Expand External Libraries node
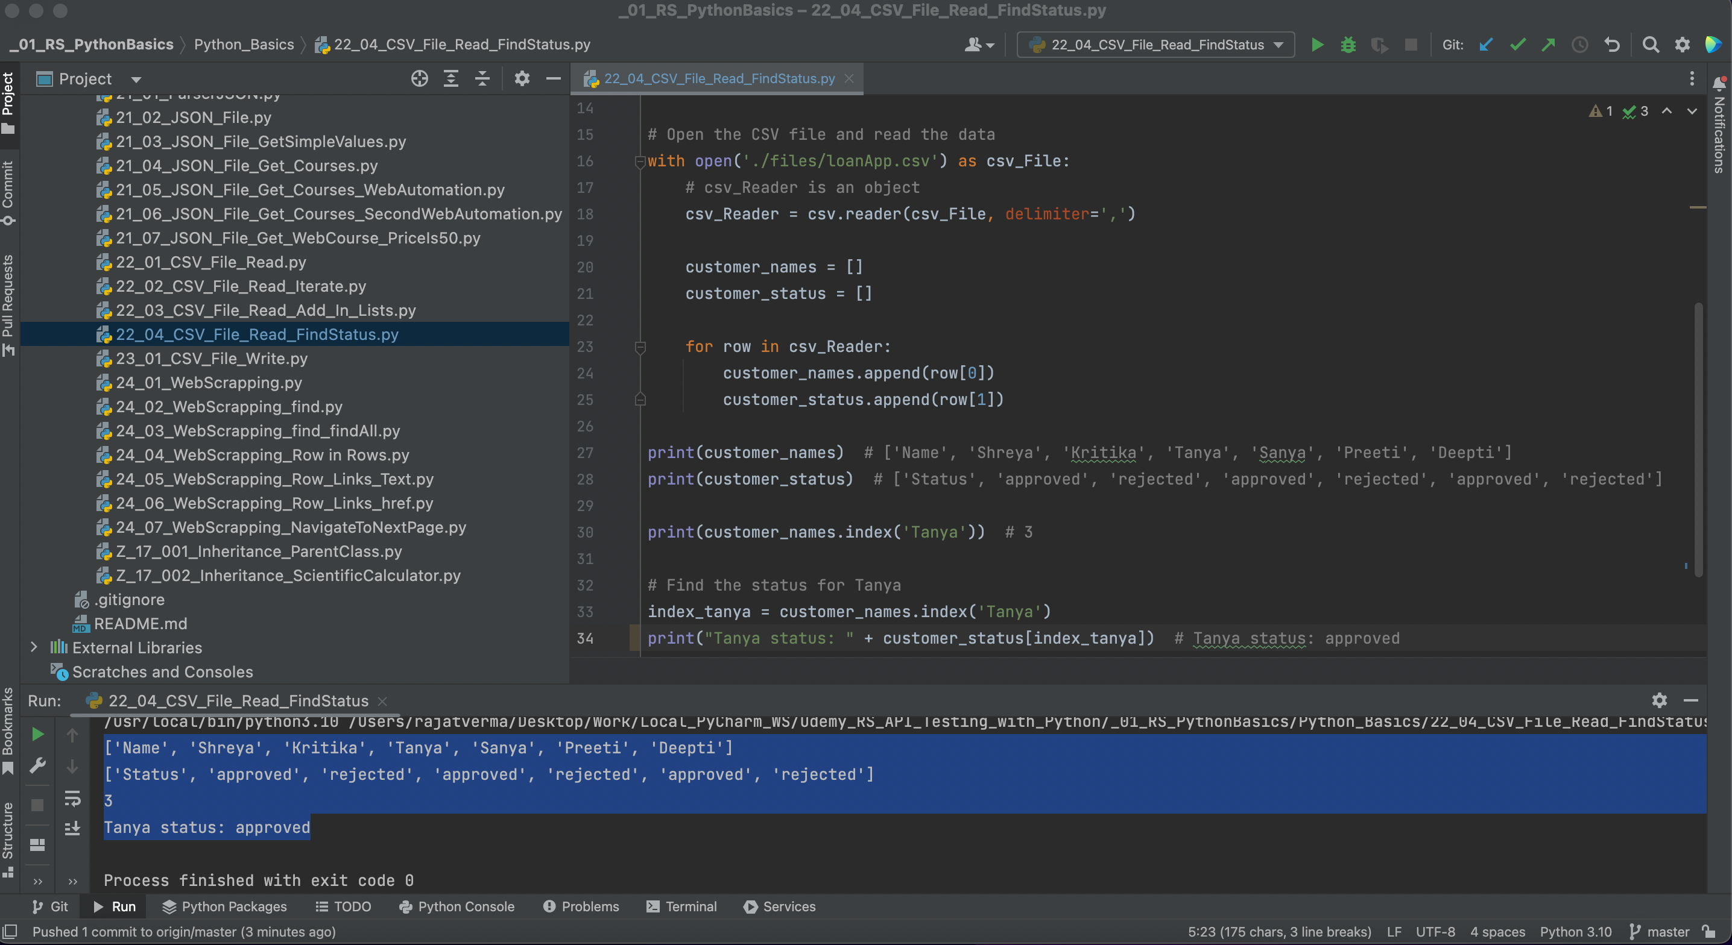The height and width of the screenshot is (945, 1732). click(34, 647)
